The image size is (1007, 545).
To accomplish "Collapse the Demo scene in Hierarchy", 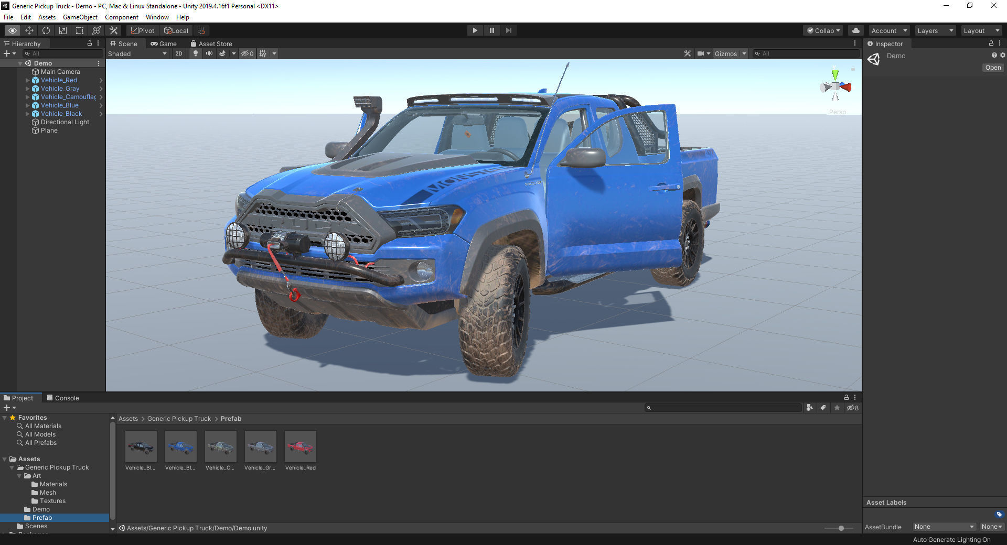I will point(20,63).
